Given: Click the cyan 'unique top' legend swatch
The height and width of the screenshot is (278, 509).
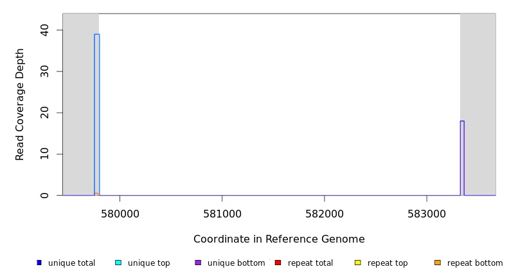Looking at the screenshot, I should click(x=118, y=263).
